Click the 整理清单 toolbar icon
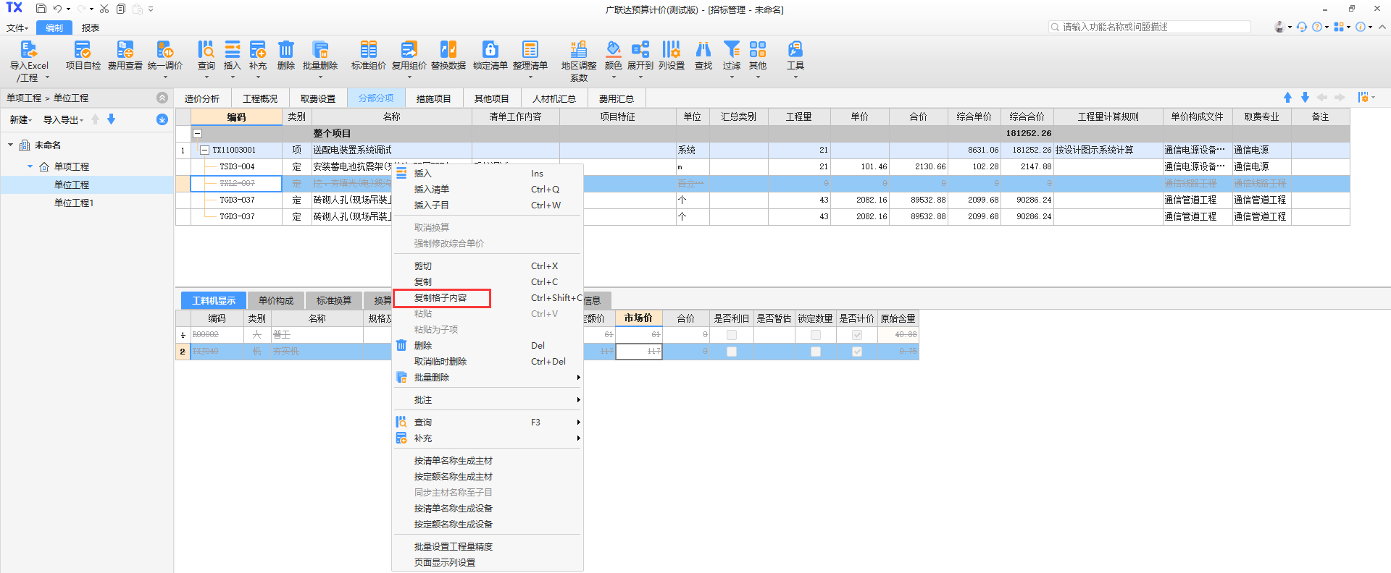 [530, 50]
